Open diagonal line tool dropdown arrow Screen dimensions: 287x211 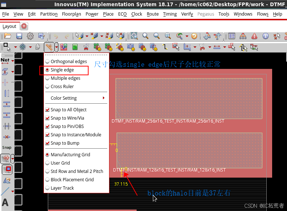13,191
